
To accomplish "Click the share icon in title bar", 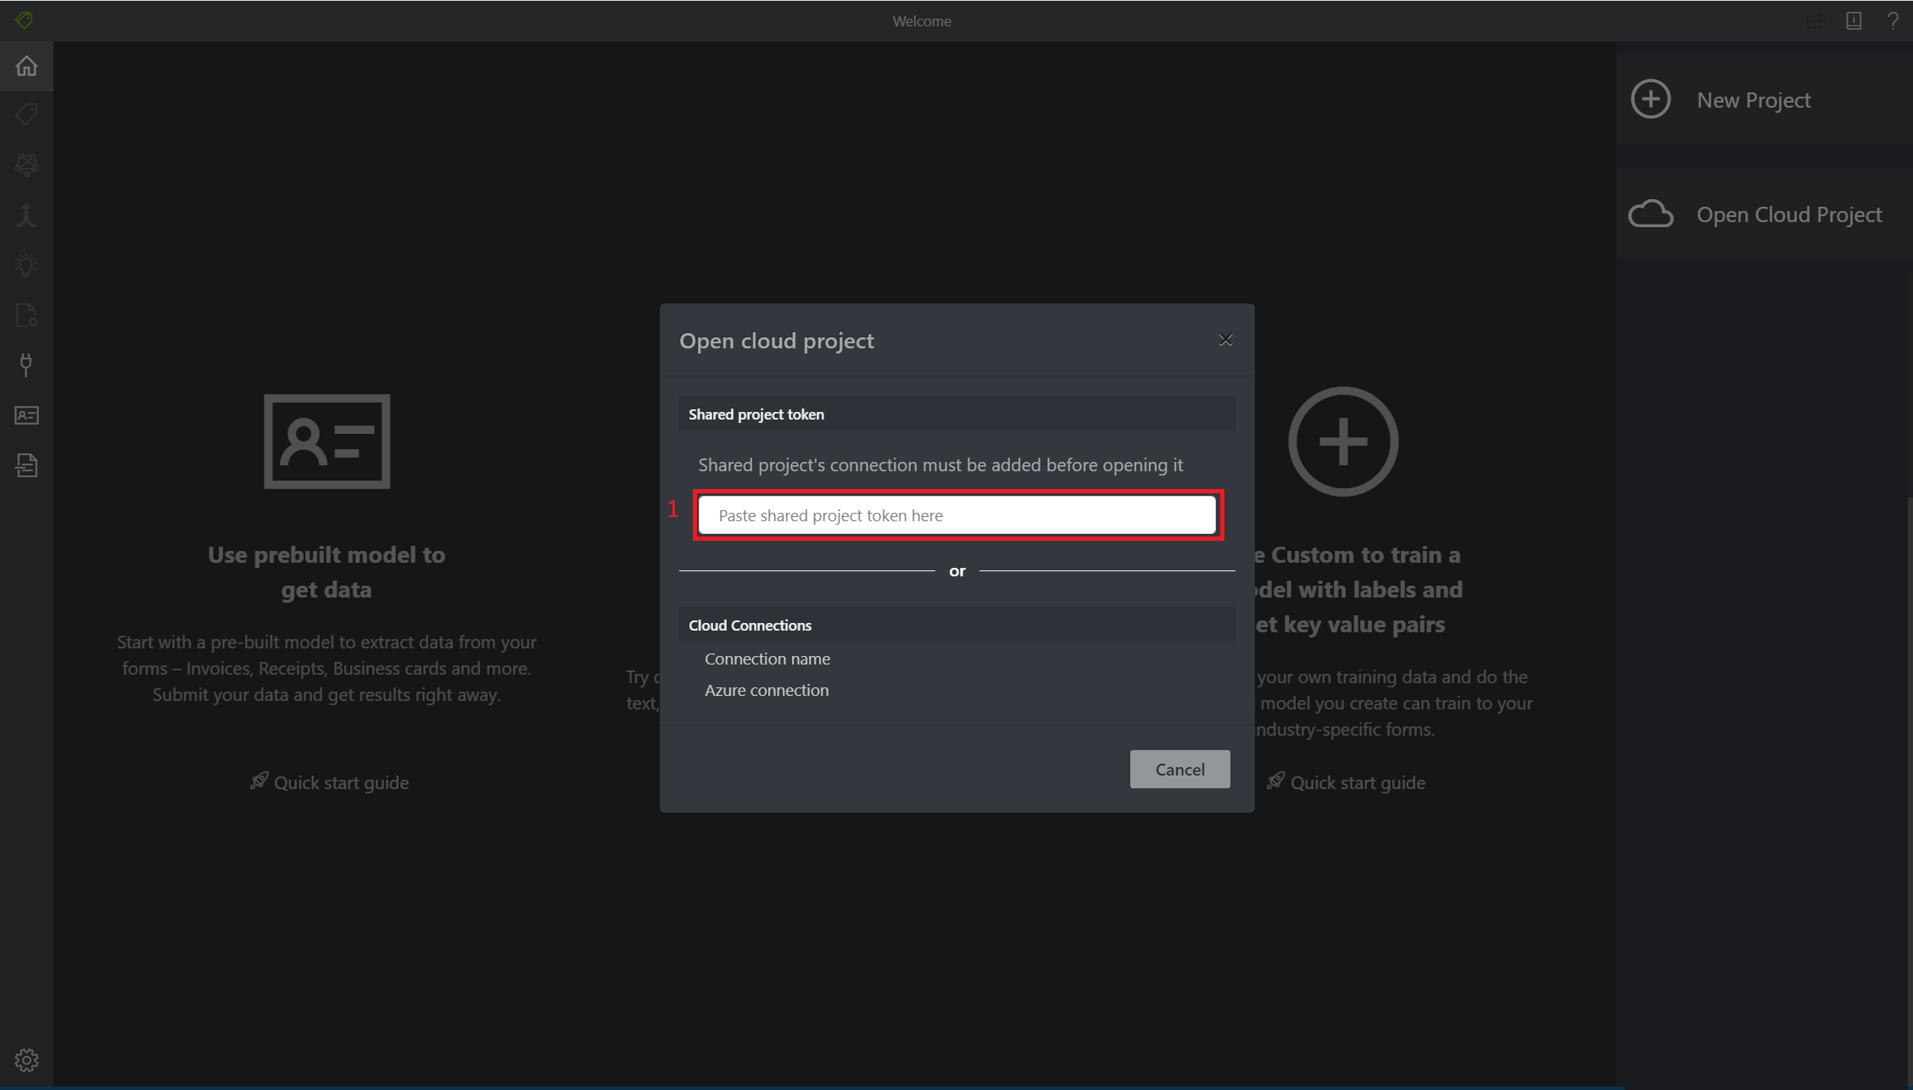I will pos(1815,21).
